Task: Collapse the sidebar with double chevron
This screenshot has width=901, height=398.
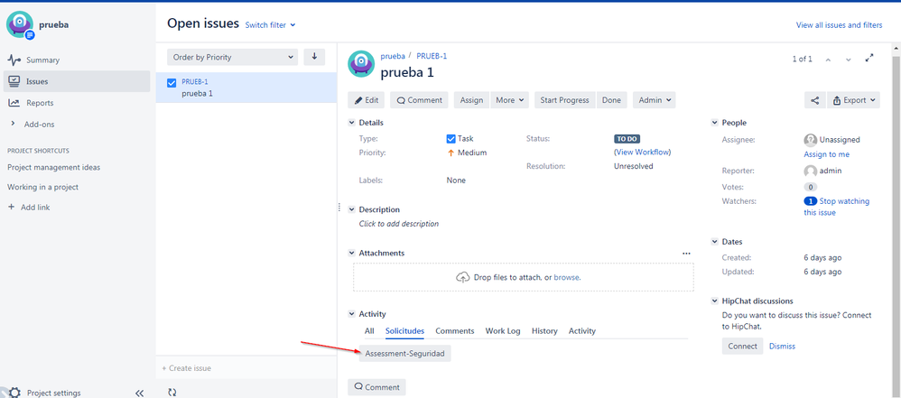Action: tap(139, 393)
